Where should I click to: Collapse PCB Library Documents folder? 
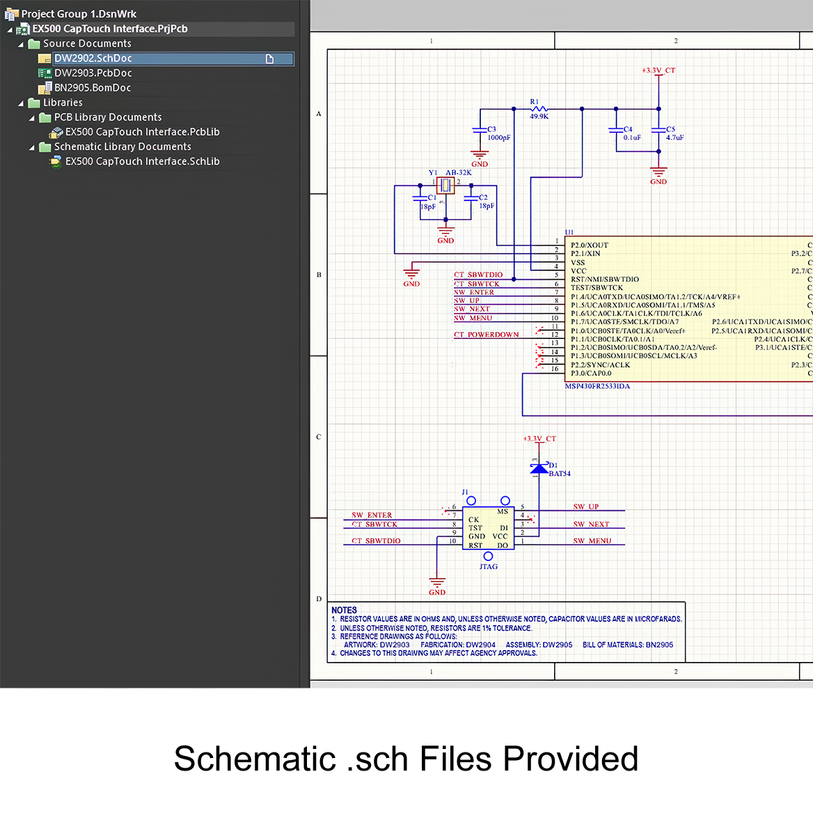pyautogui.click(x=32, y=118)
